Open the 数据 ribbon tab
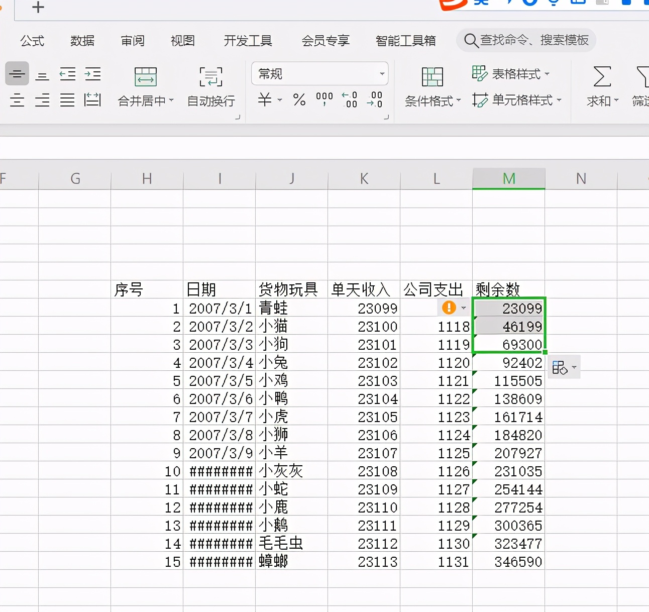649x612 pixels. point(82,41)
